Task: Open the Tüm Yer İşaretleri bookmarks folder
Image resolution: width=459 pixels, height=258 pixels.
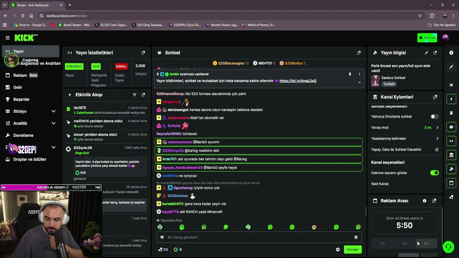Action: pyautogui.click(x=442, y=25)
